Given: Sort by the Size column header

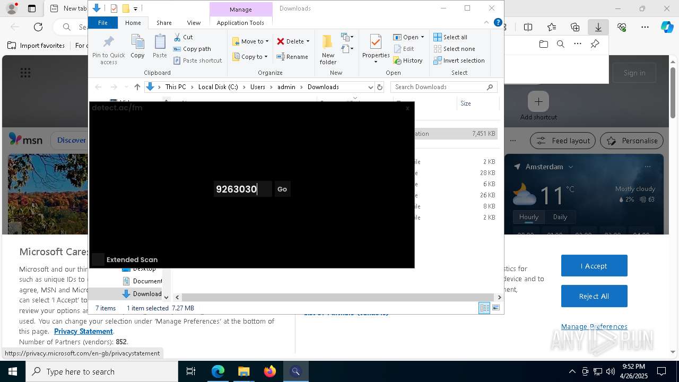Looking at the screenshot, I should click(x=466, y=103).
